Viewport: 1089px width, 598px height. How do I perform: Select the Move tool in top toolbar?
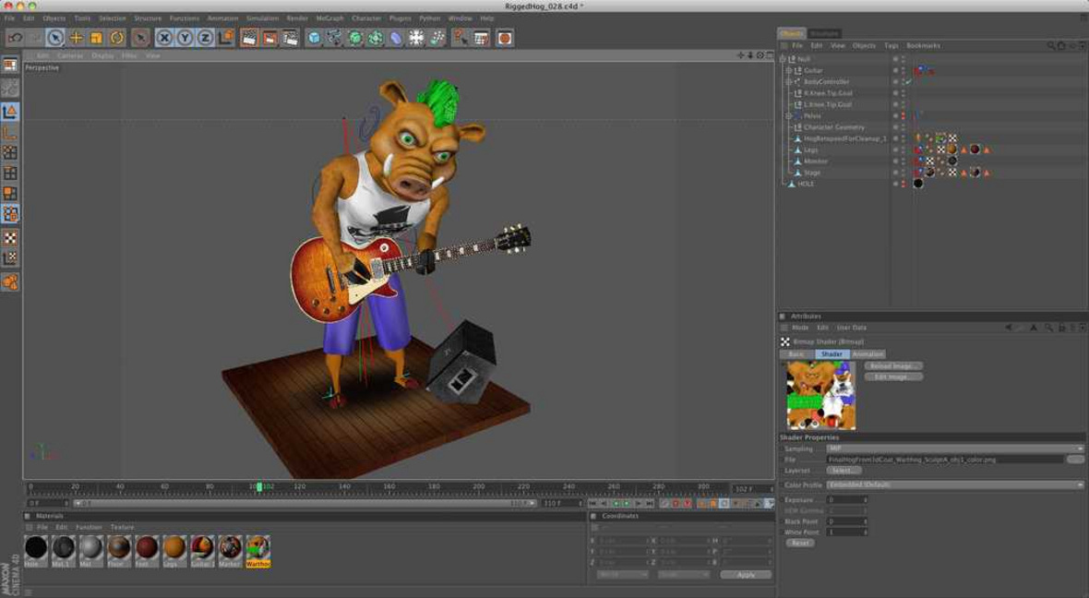tap(76, 38)
